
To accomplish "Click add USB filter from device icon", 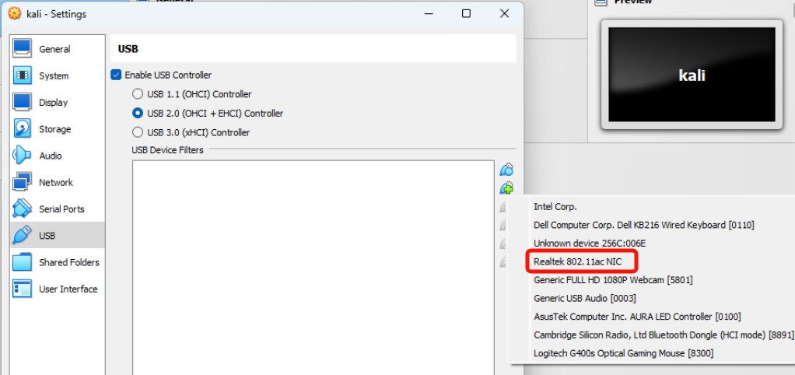I will (506, 188).
